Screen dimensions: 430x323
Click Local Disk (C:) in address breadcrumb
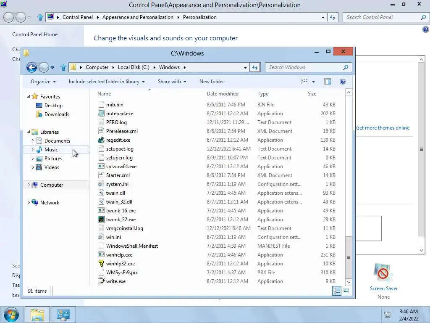134,67
